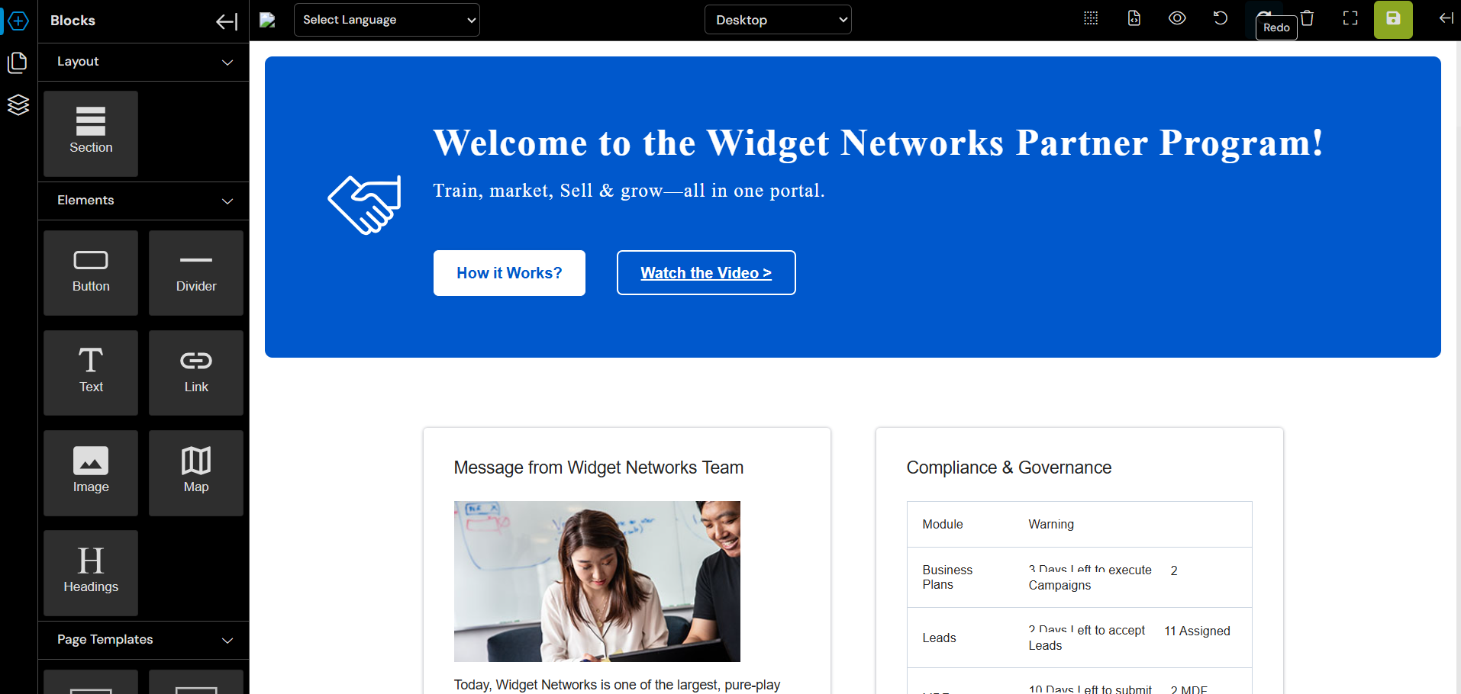Click the How it Works? button
This screenshot has width=1461, height=694.
pyautogui.click(x=509, y=273)
